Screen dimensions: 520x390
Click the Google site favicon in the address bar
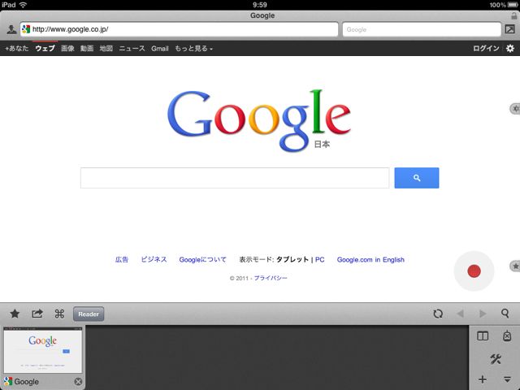pyautogui.click(x=26, y=29)
